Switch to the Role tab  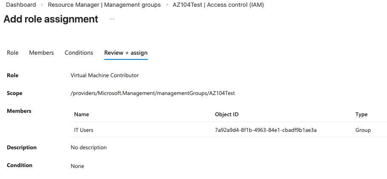coord(13,53)
